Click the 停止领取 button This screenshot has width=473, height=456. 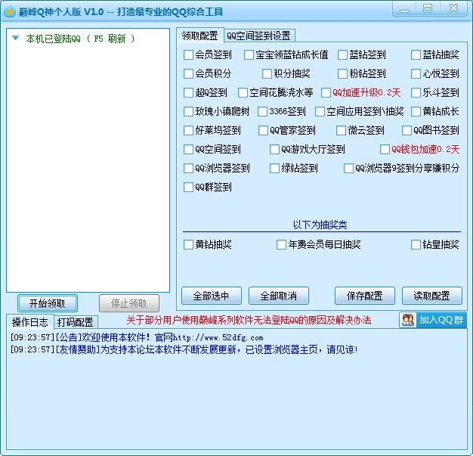coord(129,303)
